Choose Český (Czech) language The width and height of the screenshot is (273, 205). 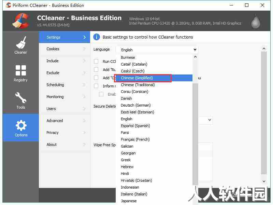click(x=154, y=71)
